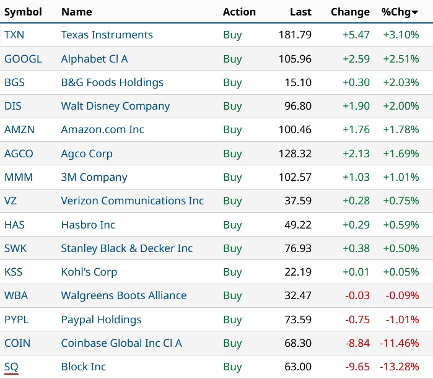
Task: Open the 3M Company link
Action: pos(94,178)
